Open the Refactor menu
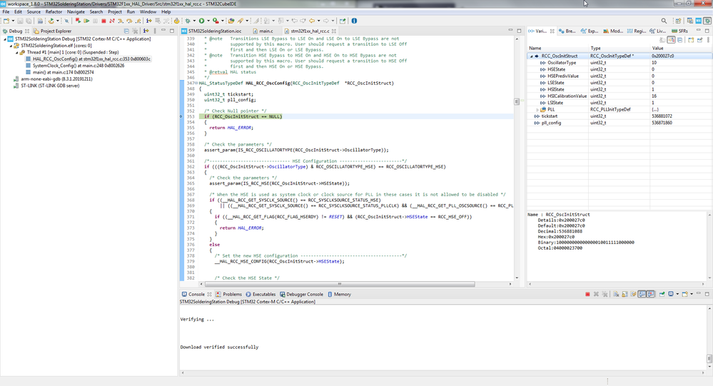Viewport: 713px width, 386px height. tap(54, 12)
